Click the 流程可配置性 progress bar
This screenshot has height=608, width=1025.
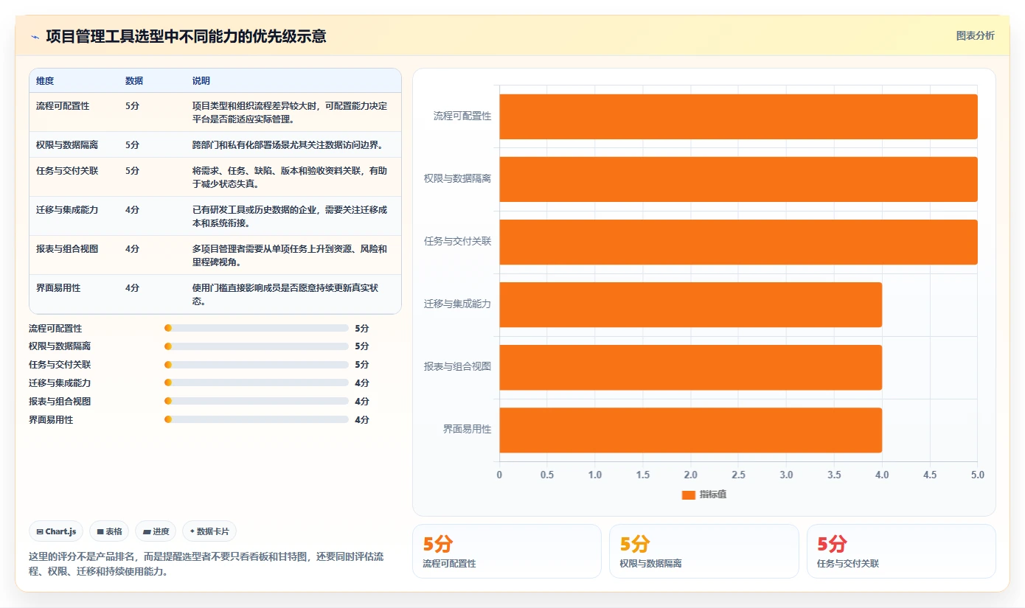click(x=257, y=328)
